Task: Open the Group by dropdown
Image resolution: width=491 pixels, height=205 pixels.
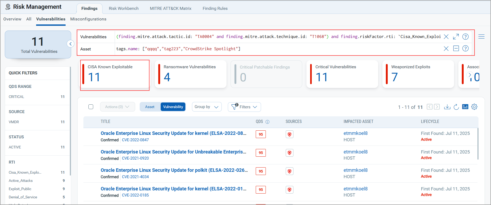Action: click(207, 107)
